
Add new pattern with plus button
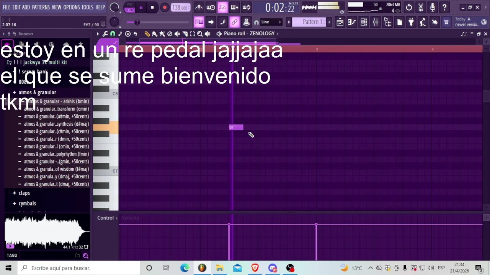329,22
